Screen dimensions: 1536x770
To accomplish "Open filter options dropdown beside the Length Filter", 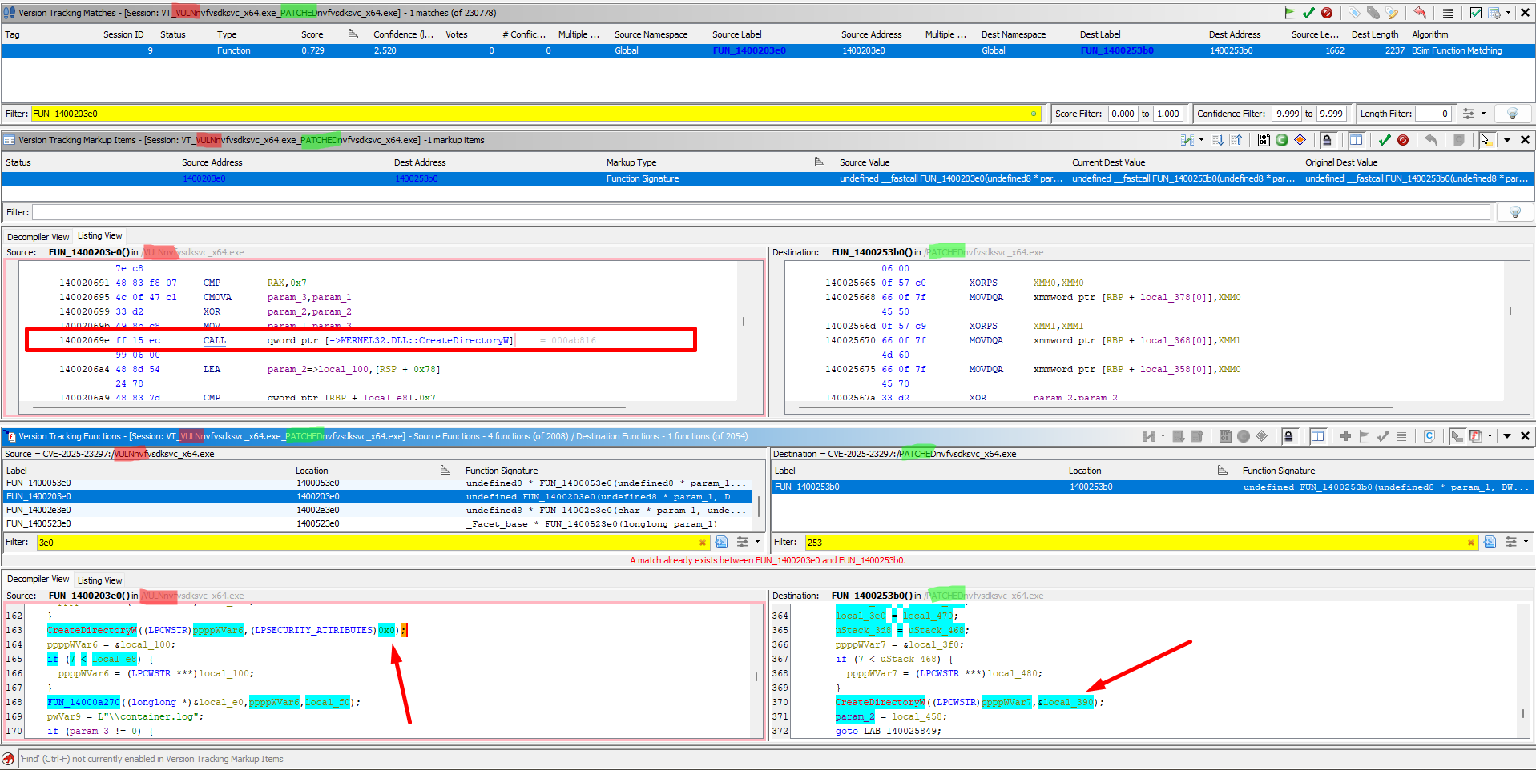I will 1483,114.
